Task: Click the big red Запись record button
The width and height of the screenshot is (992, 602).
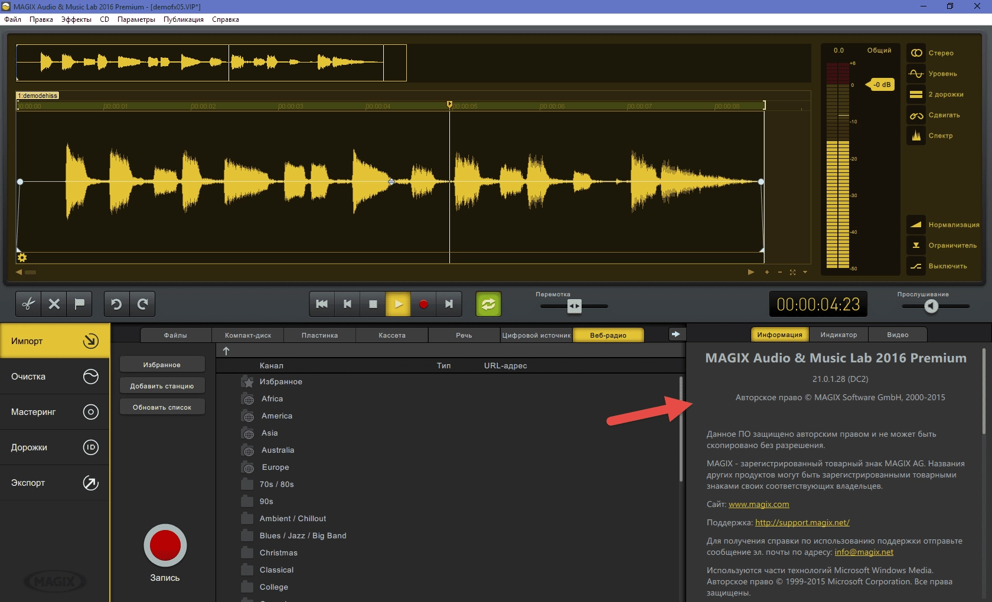Action: click(x=165, y=545)
